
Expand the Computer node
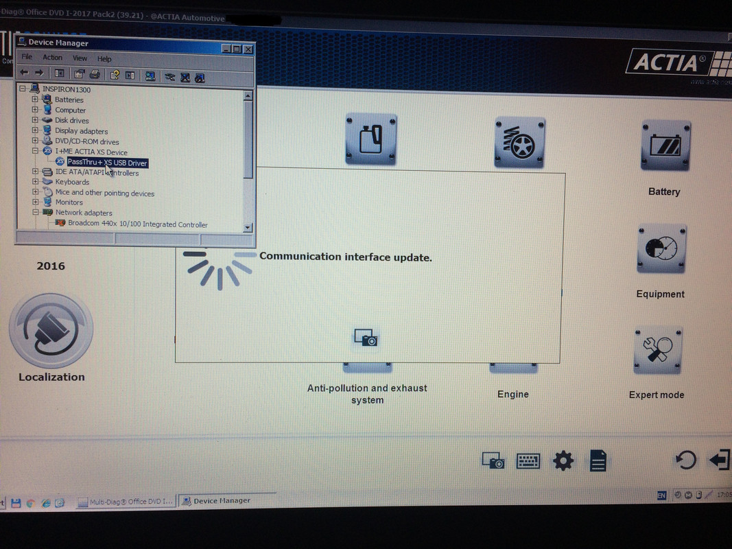[35, 109]
